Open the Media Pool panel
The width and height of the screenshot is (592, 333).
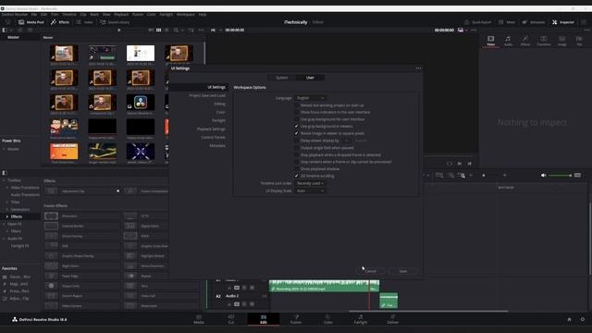pos(31,22)
